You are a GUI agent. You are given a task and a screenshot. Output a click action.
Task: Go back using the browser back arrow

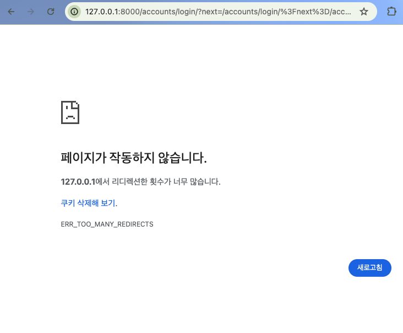tap(11, 12)
